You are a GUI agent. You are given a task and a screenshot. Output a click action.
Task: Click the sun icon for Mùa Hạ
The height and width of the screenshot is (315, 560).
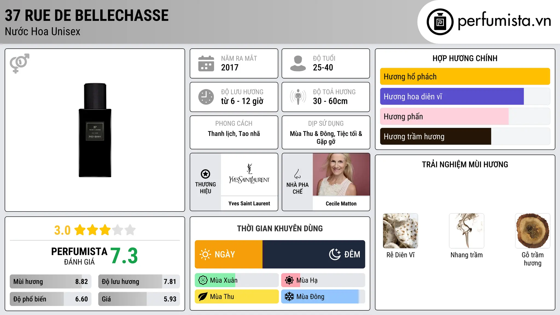(x=289, y=280)
